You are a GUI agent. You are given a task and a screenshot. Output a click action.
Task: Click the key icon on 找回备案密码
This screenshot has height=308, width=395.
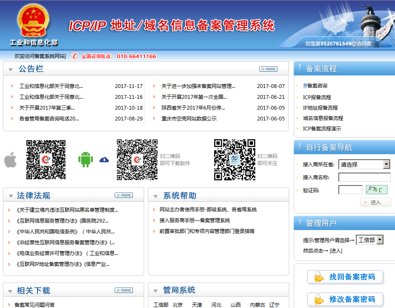coord(318,277)
